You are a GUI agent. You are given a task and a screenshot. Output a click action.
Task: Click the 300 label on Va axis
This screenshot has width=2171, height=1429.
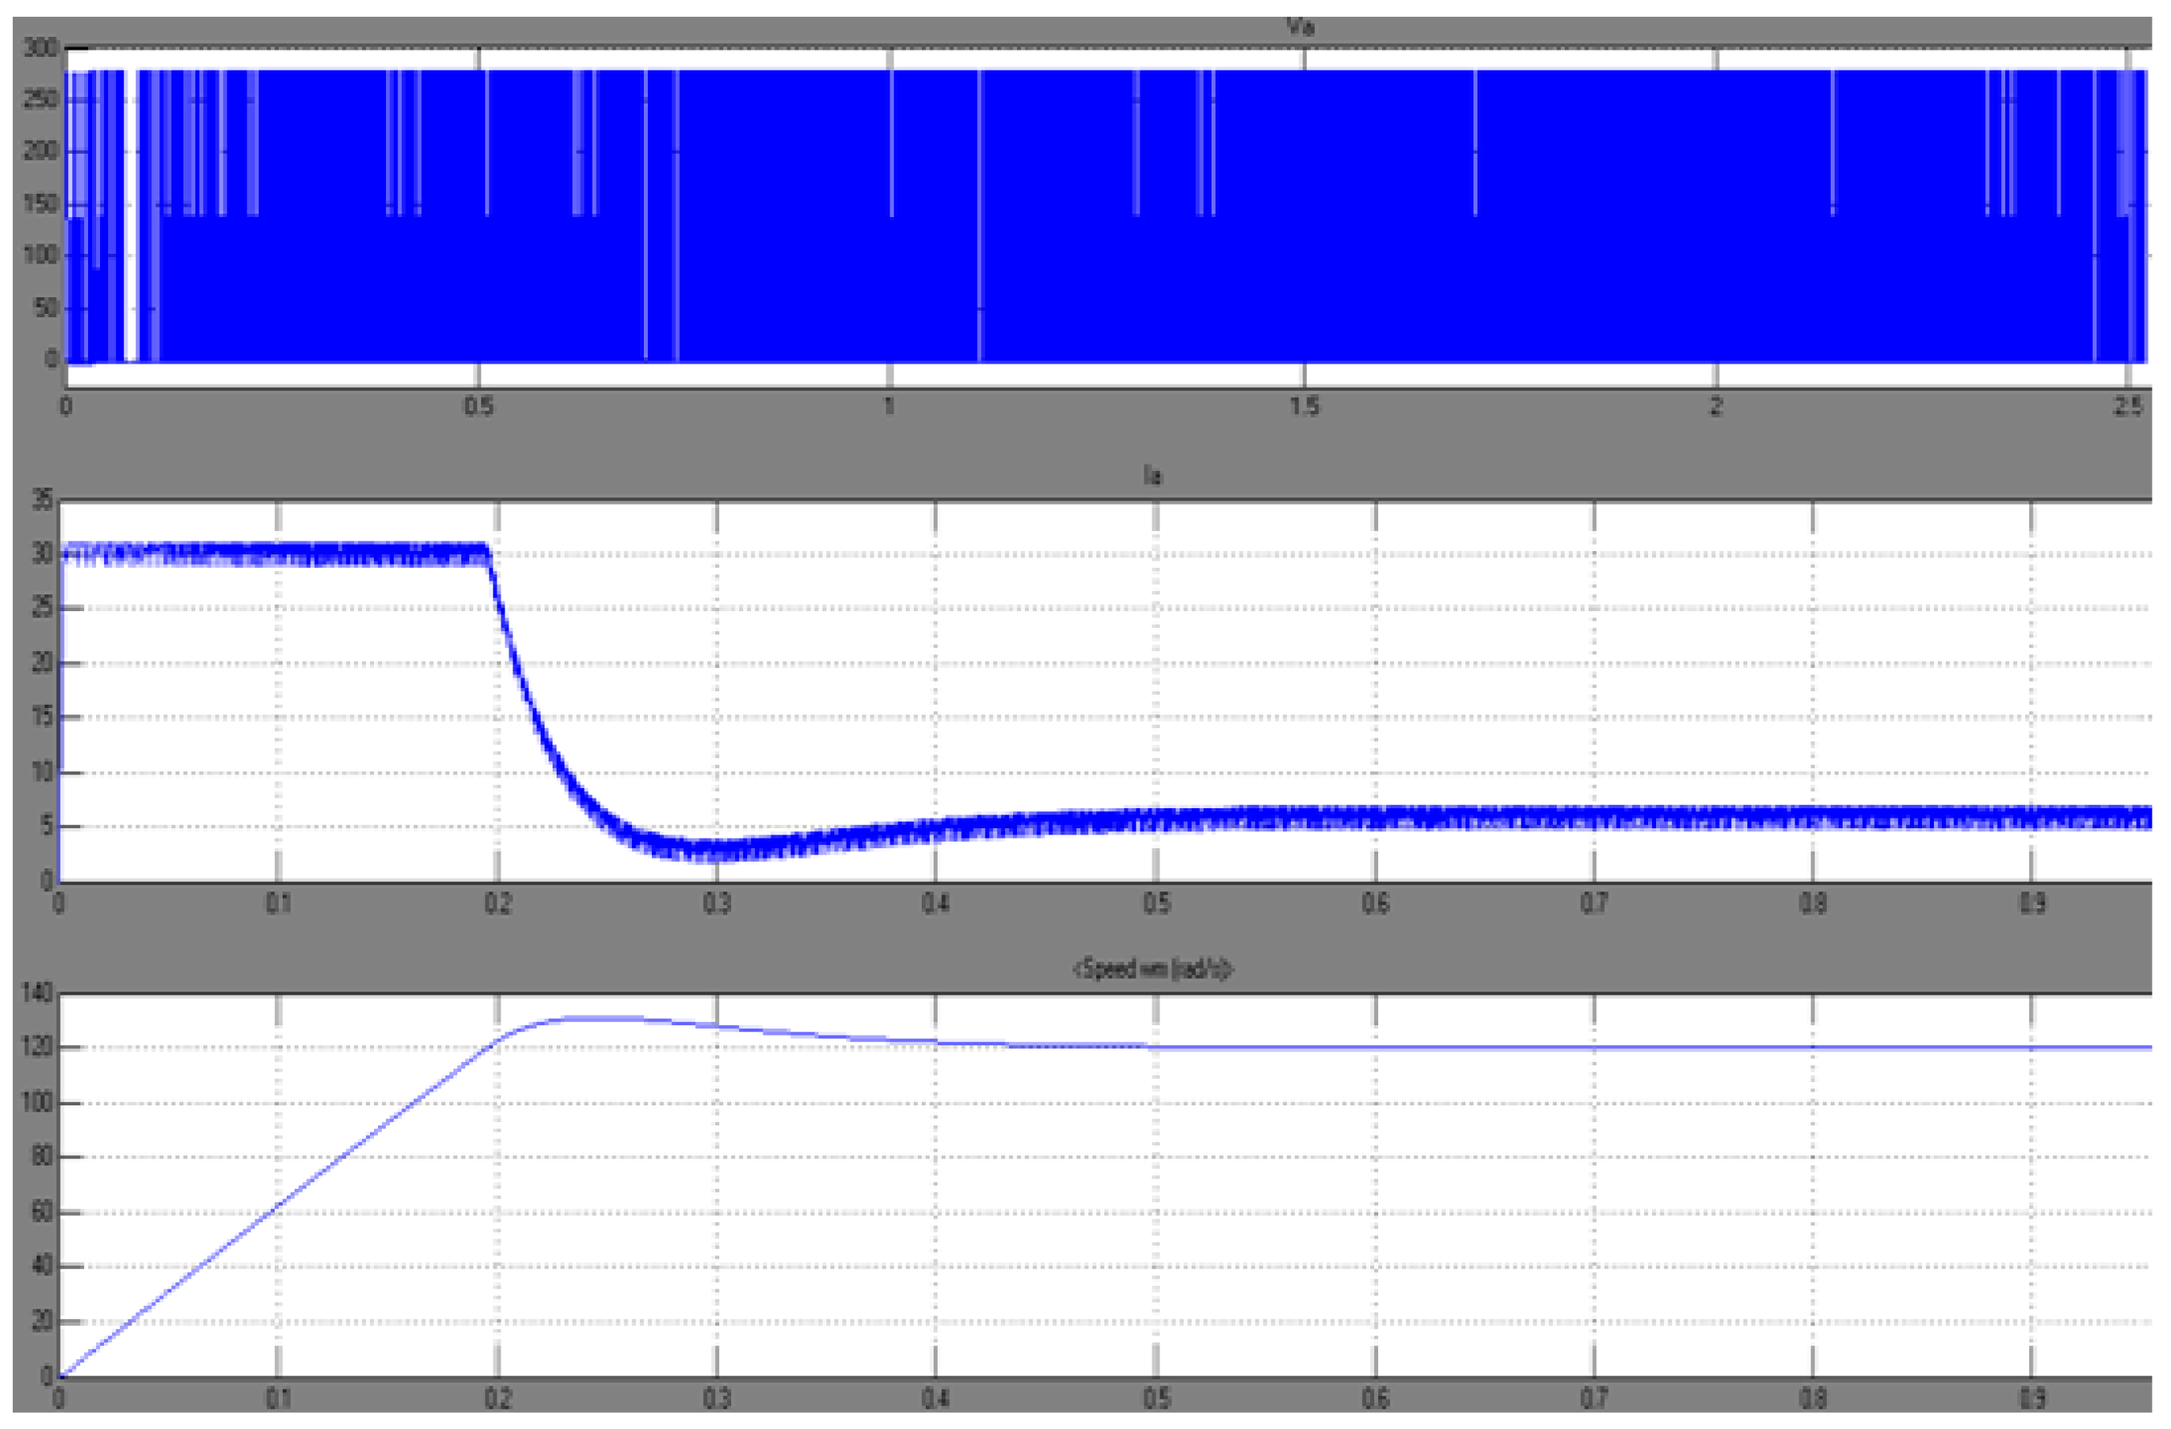click(x=40, y=47)
